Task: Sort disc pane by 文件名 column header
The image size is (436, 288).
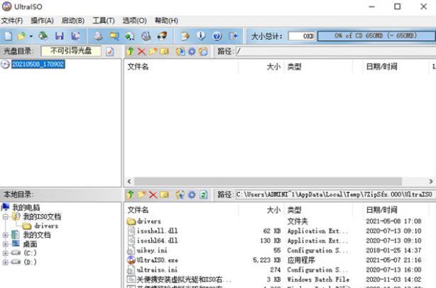Action: [138, 67]
